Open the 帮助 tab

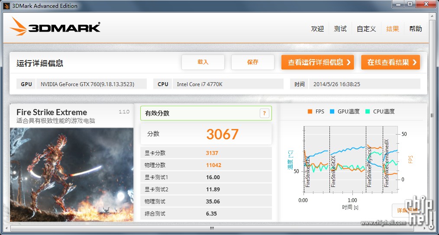coord(416,29)
